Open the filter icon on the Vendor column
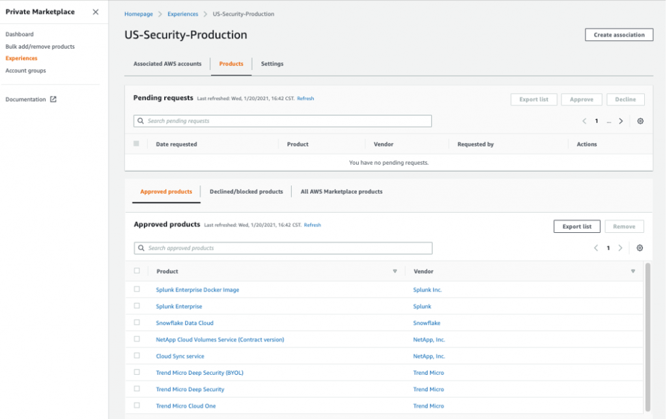 632,271
